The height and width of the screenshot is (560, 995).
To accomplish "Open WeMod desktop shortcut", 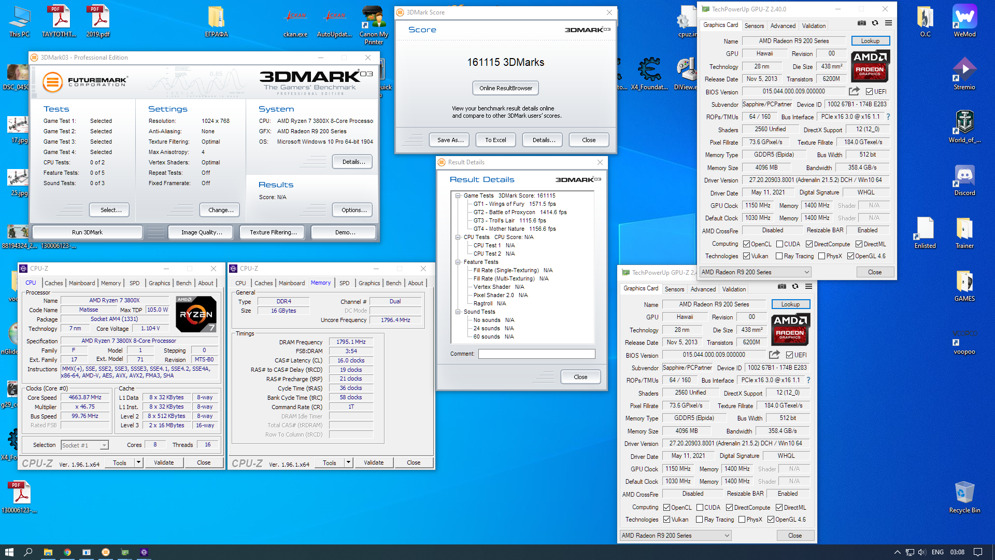I will (964, 21).
